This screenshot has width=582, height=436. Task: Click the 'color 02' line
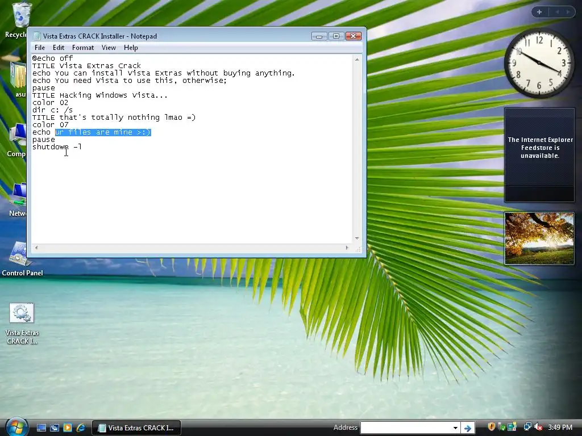[50, 102]
